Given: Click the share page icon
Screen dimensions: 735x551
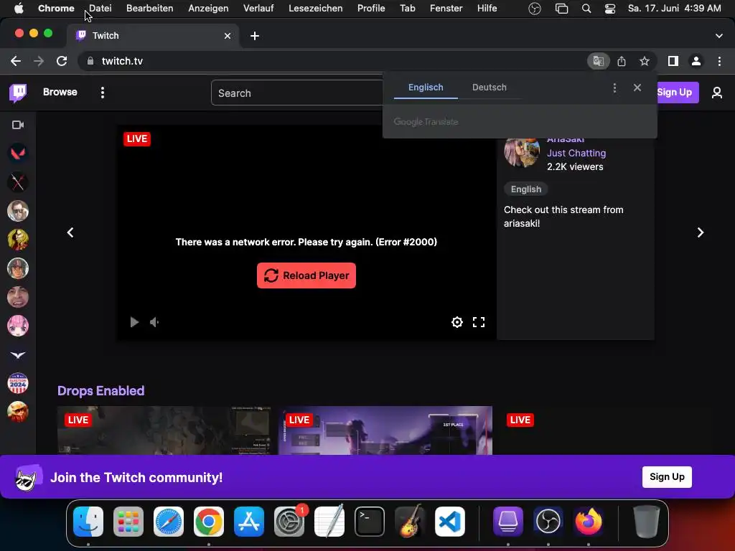Looking at the screenshot, I should 622,61.
